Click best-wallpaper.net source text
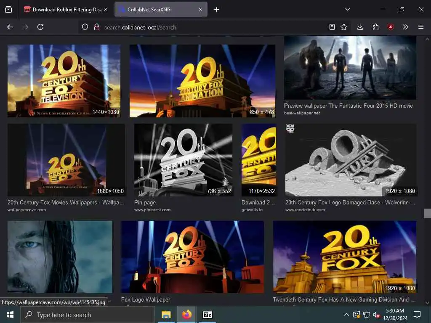Viewport: 431px width, 323px height. coord(302,113)
